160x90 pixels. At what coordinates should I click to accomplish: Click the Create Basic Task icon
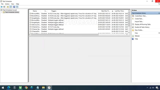click(133, 16)
